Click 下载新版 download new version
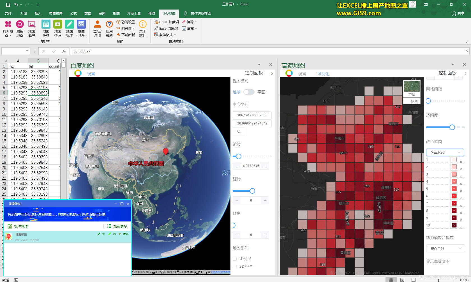 (126, 35)
